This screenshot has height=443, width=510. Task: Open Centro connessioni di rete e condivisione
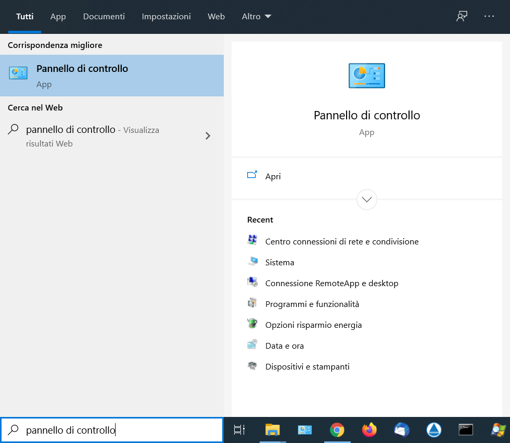[342, 241]
